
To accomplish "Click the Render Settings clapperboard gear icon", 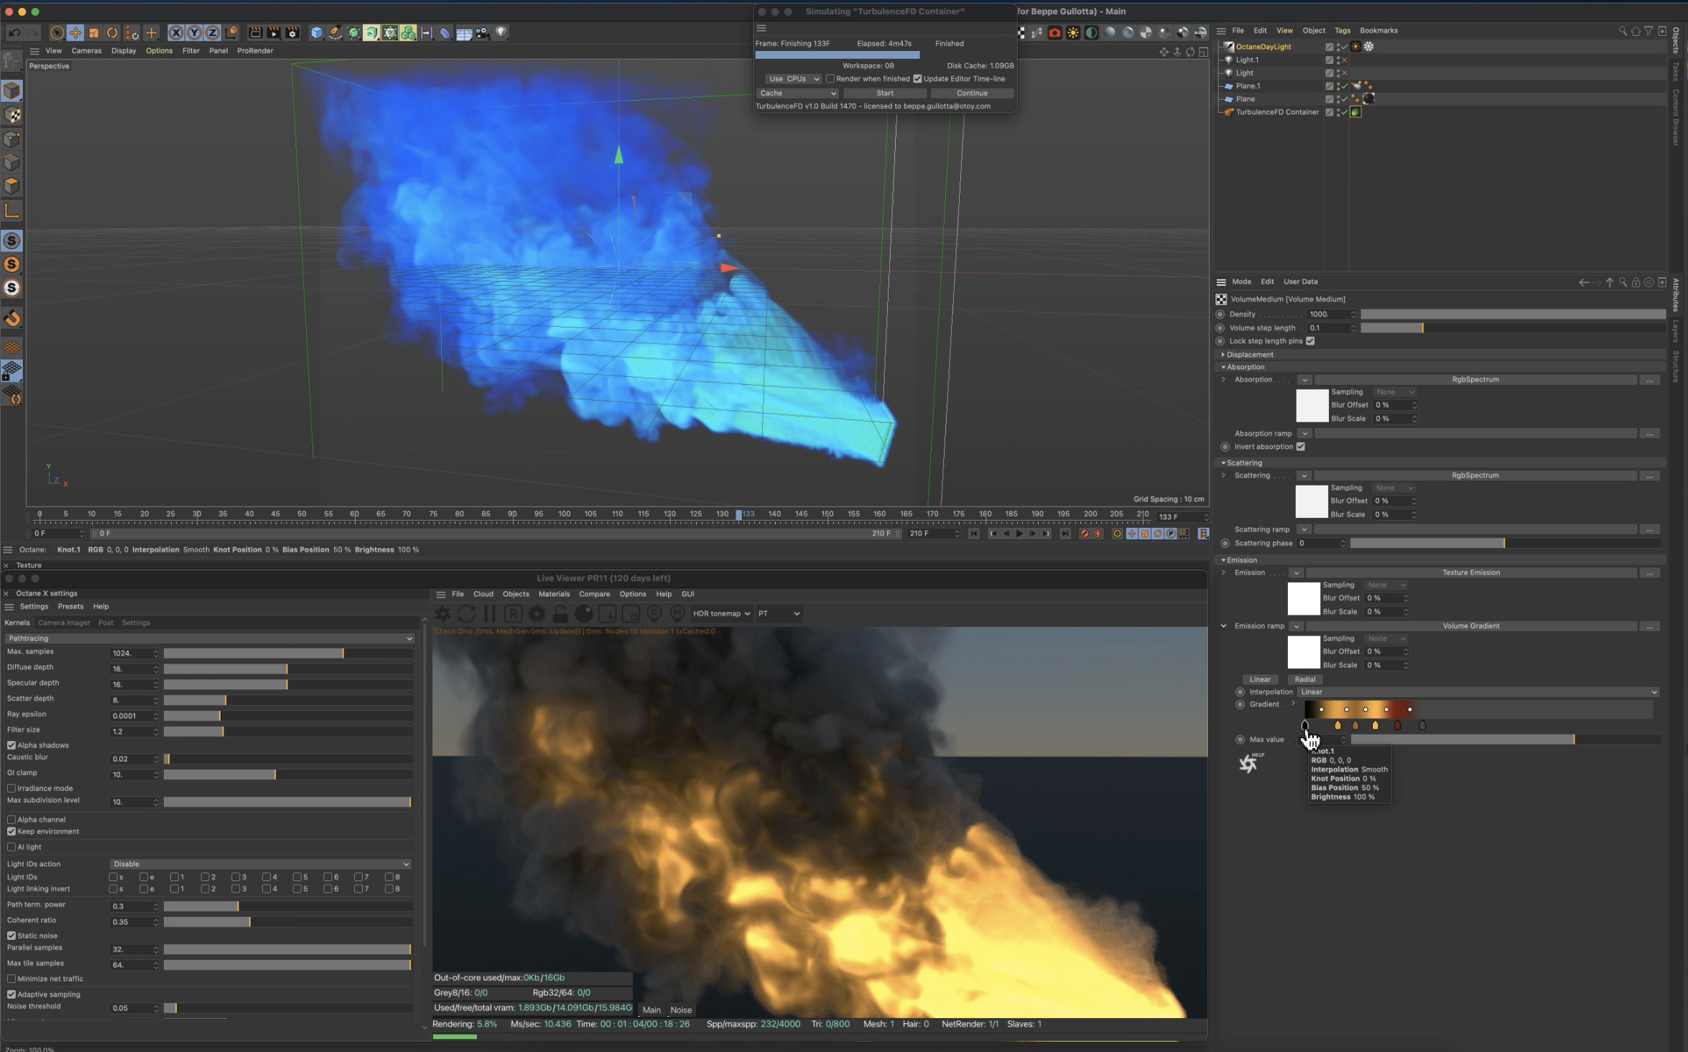I will pyautogui.click(x=292, y=33).
